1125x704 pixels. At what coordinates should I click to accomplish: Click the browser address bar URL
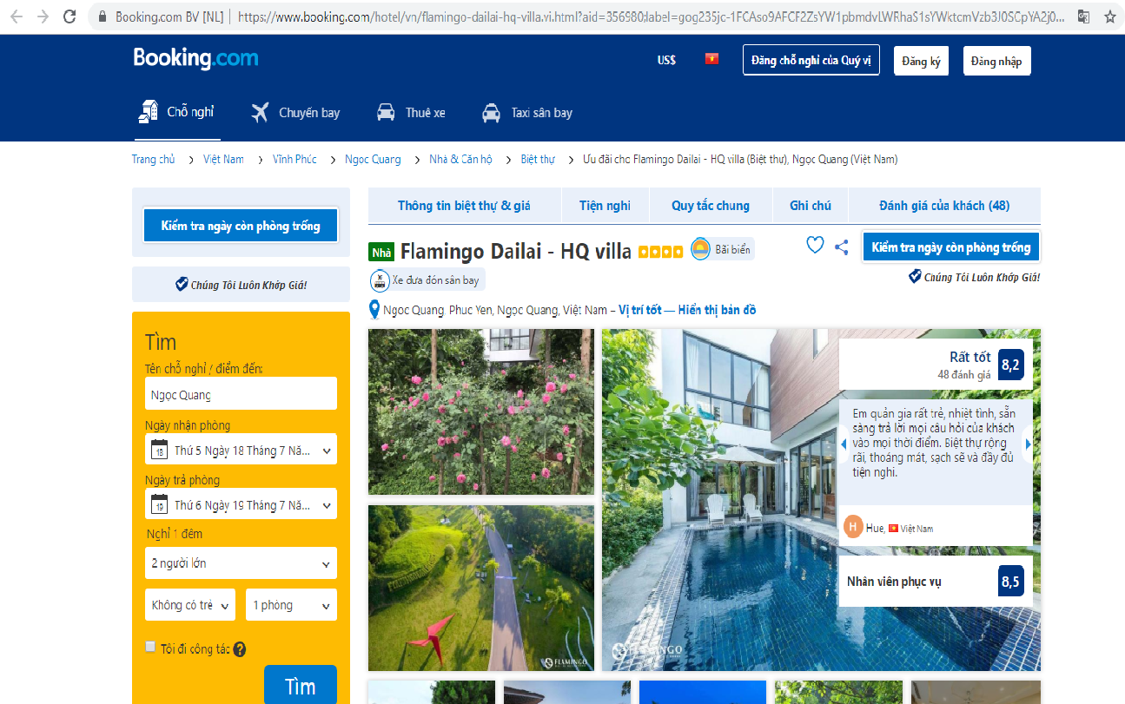[650, 16]
